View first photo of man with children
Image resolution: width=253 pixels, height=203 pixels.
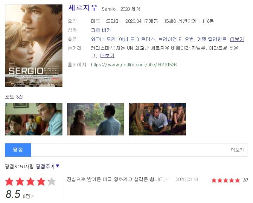coord(34,119)
